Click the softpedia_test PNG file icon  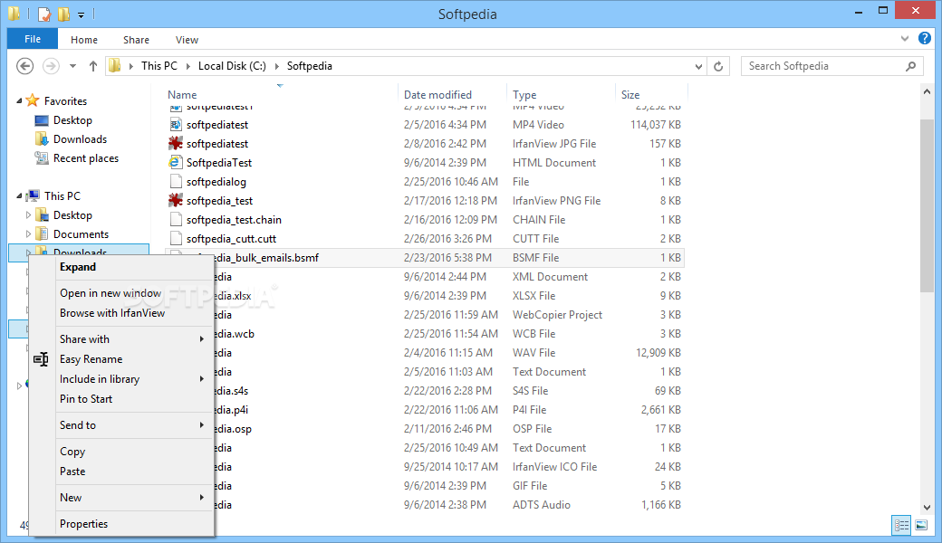[x=176, y=200]
